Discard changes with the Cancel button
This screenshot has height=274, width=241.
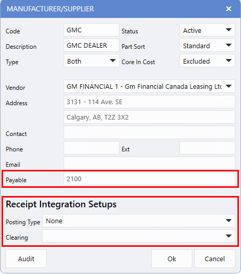(215, 259)
